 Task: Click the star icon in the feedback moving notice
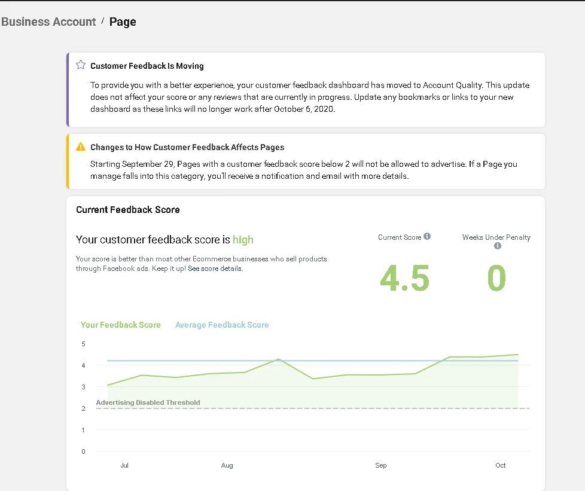point(81,65)
